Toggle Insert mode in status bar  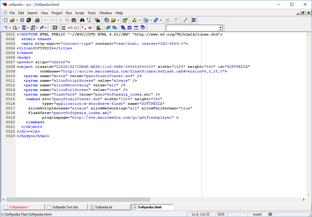click(x=257, y=214)
